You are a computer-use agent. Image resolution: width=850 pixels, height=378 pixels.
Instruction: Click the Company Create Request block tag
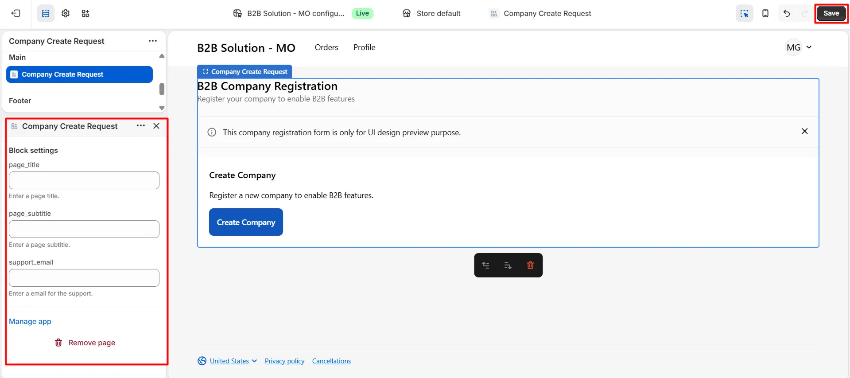tap(245, 71)
